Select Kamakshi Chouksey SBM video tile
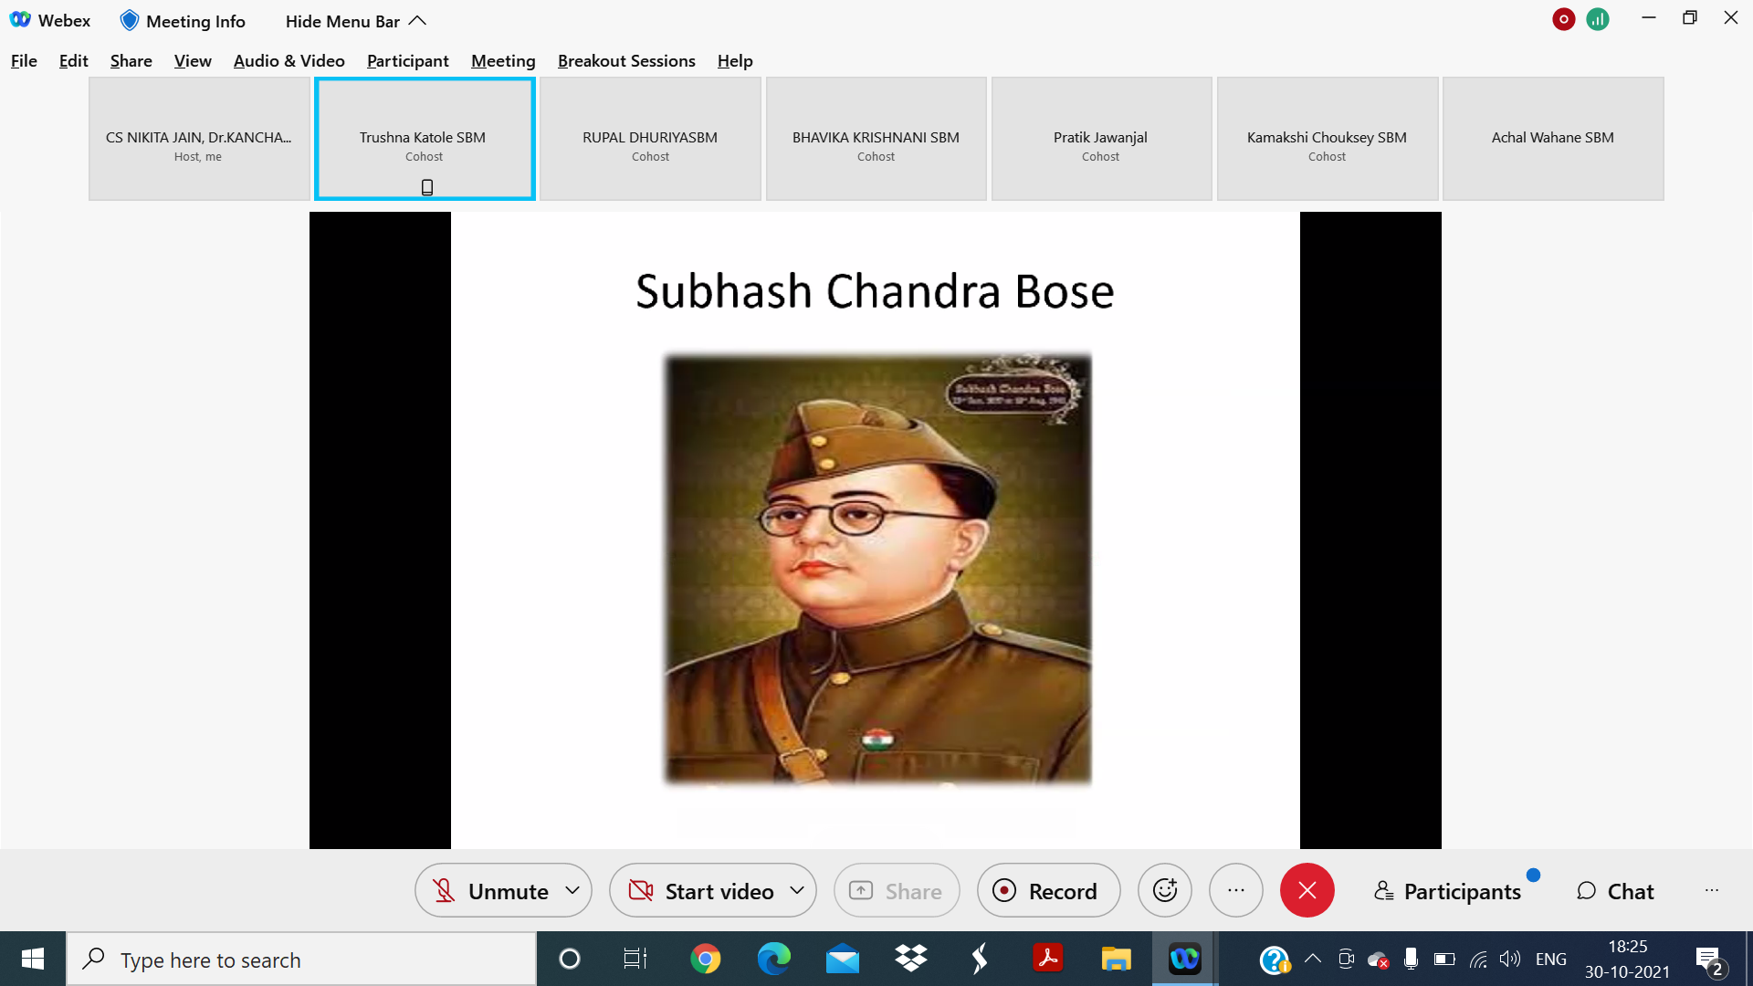This screenshot has width=1753, height=986. tap(1328, 139)
